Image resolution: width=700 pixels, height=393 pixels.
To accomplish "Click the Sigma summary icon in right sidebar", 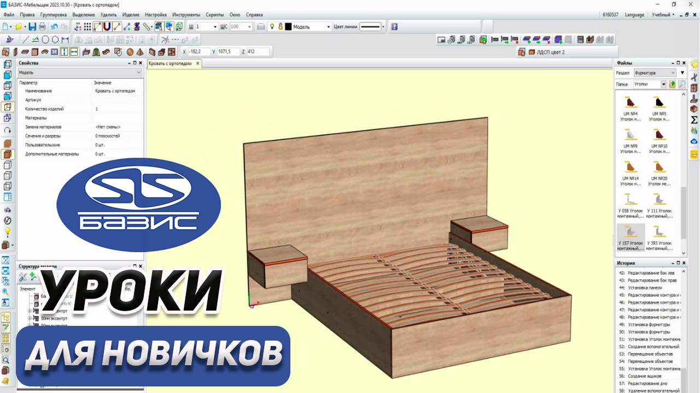I will [x=694, y=120].
